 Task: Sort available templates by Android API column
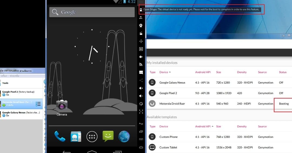[x=204, y=126]
